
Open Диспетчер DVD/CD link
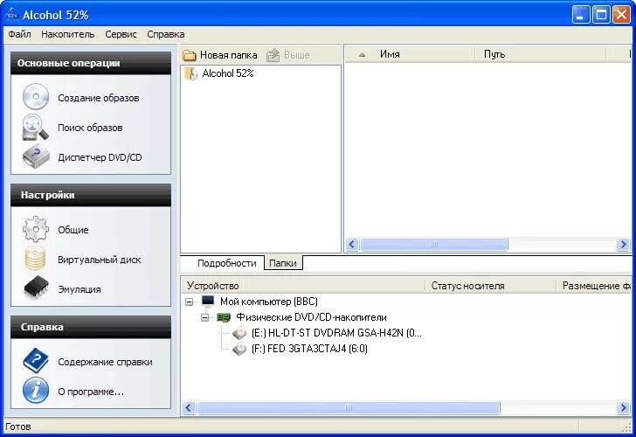click(100, 157)
